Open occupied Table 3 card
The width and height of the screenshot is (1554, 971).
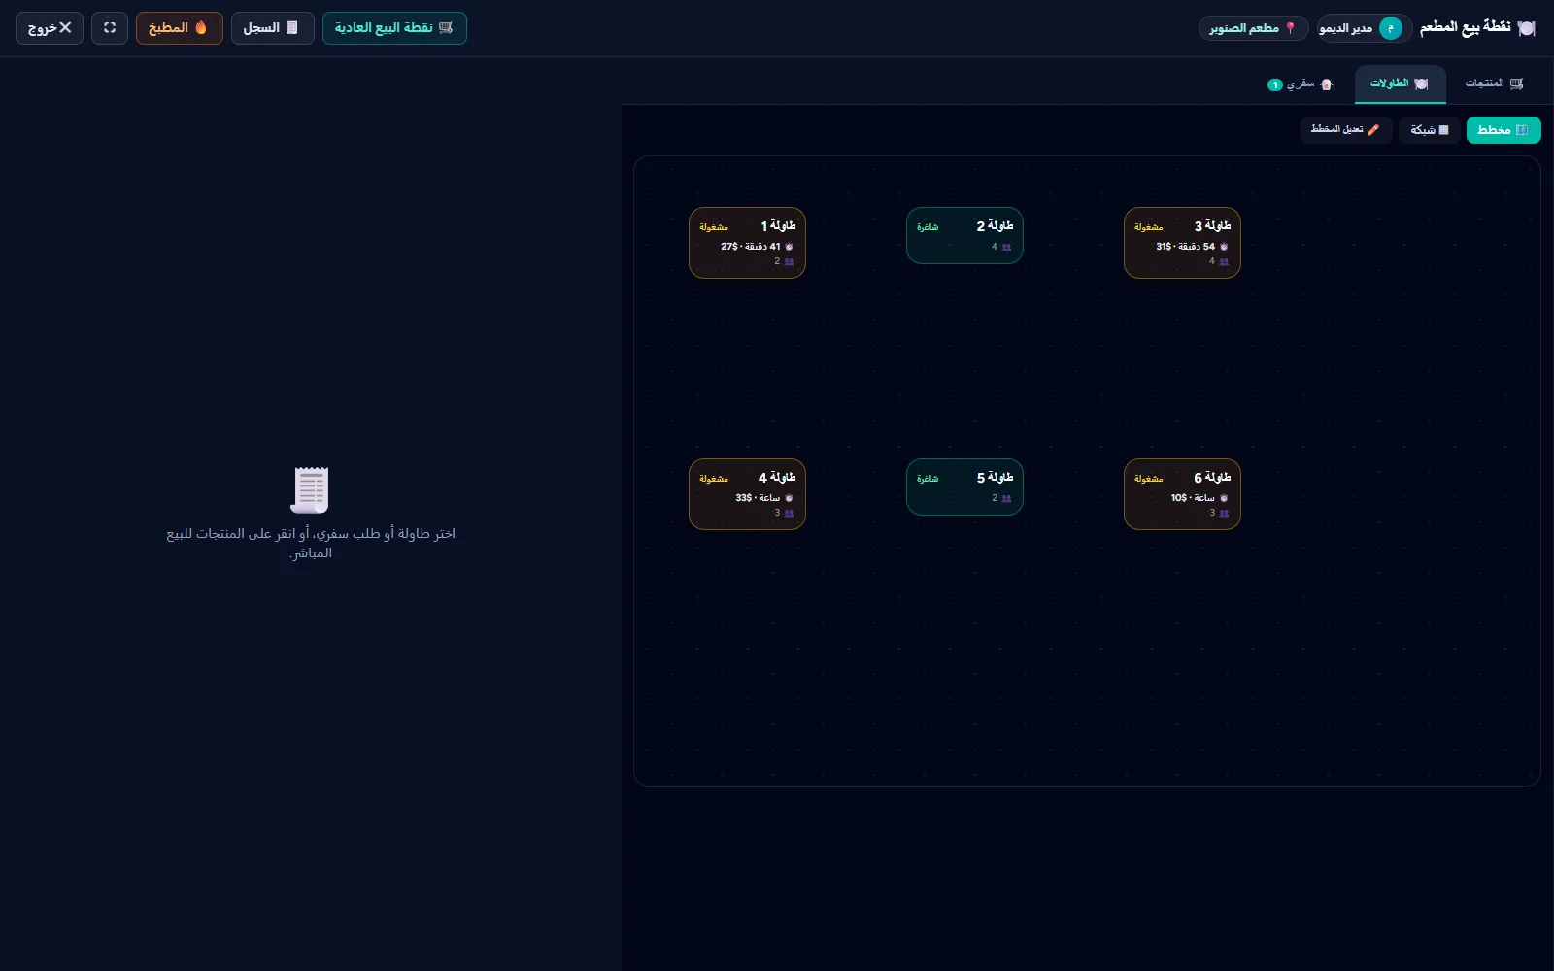pyautogui.click(x=1182, y=243)
